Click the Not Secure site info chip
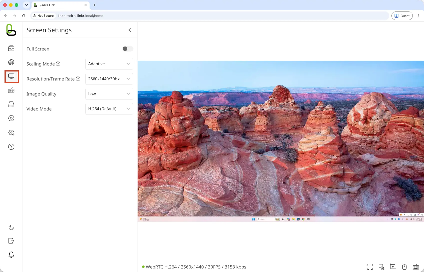Image resolution: width=424 pixels, height=272 pixels. 43,16
